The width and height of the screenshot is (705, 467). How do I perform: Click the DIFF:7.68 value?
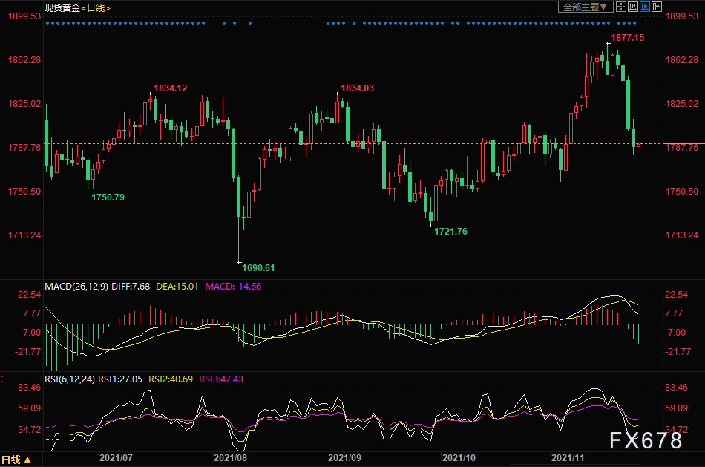(131, 287)
